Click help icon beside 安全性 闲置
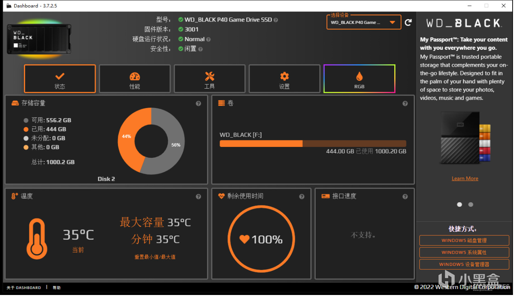 coord(201,49)
